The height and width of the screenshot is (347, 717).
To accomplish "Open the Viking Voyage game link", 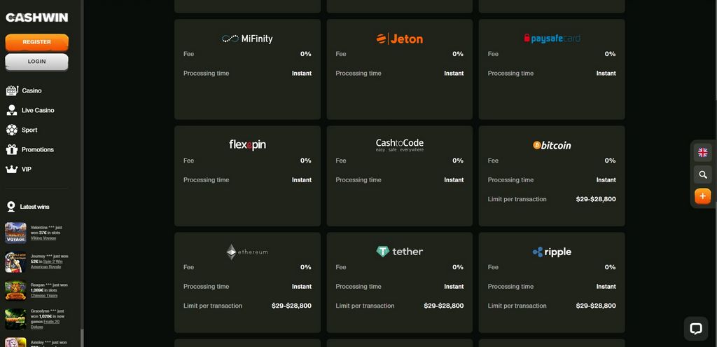I will tap(43, 238).
